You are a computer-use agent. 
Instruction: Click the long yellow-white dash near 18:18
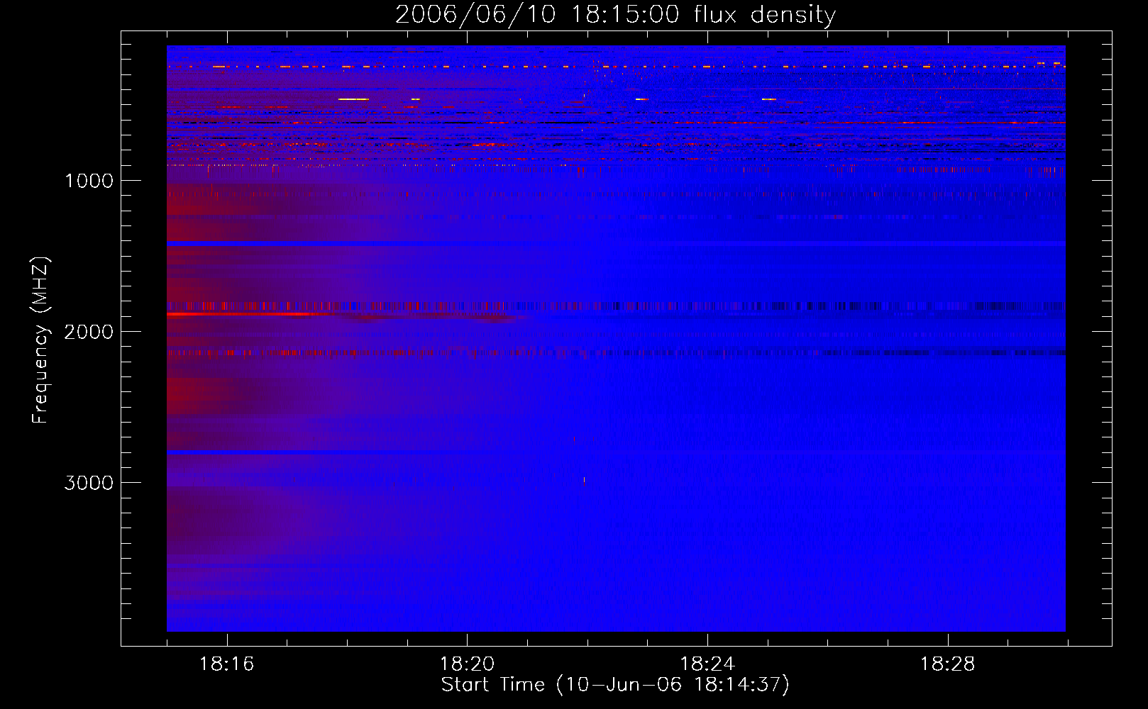[x=353, y=99]
